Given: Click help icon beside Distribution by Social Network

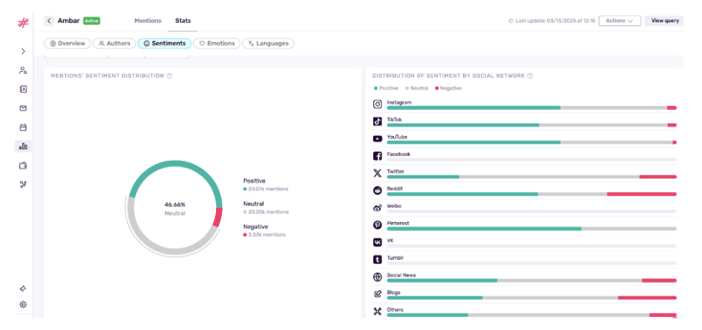Looking at the screenshot, I should 530,76.
